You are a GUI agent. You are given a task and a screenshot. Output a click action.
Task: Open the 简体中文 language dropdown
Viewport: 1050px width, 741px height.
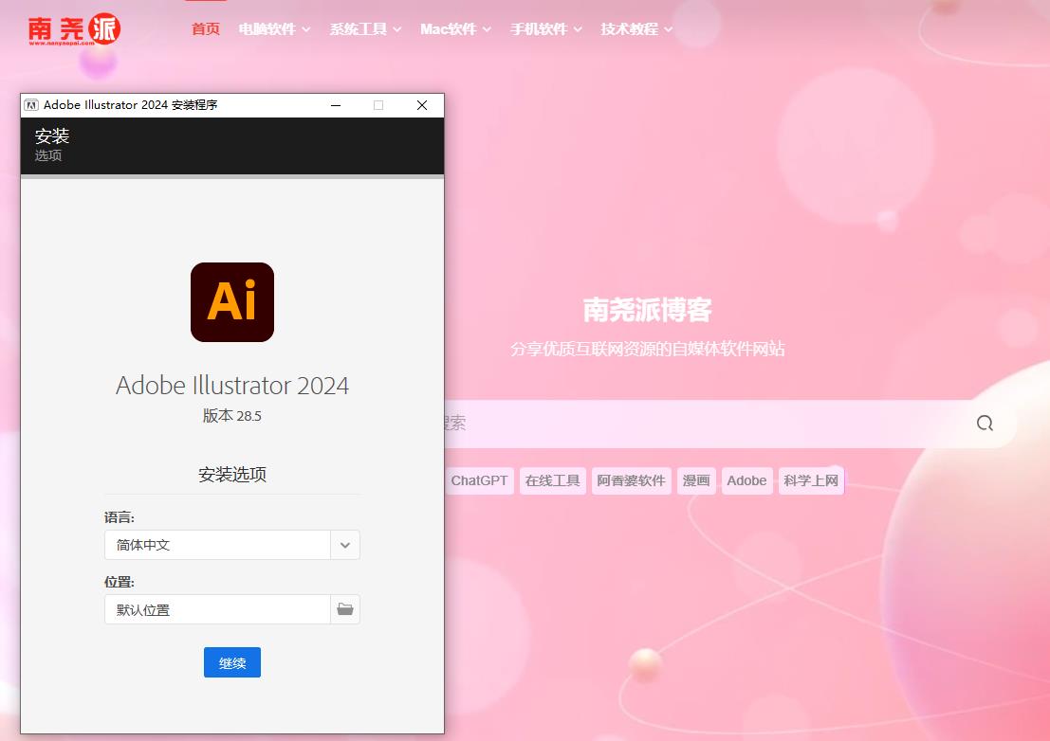click(x=231, y=545)
